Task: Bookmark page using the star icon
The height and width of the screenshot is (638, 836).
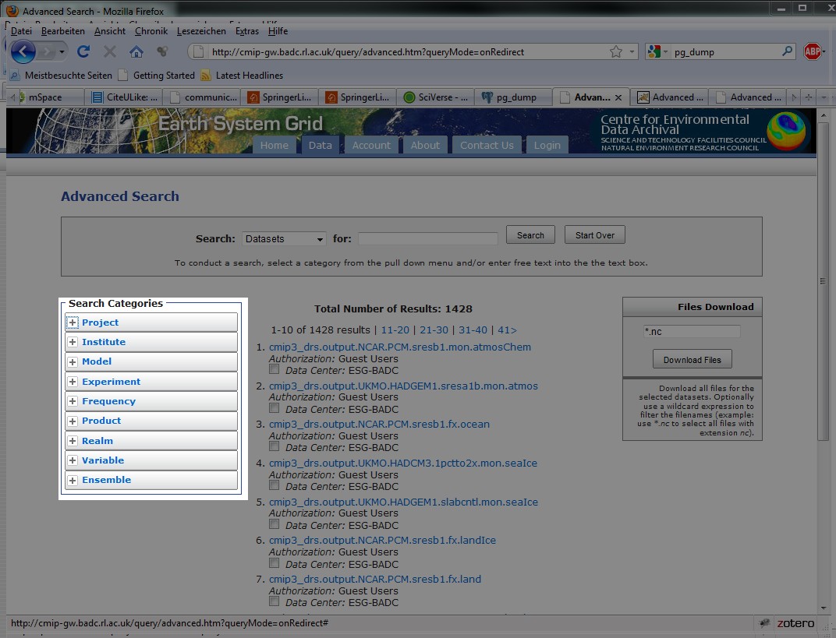Action: 616,52
